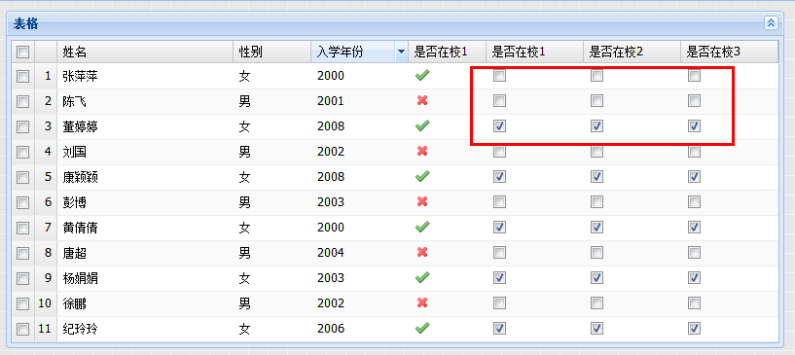Select the row checkbox for 董婷婷

(22, 126)
